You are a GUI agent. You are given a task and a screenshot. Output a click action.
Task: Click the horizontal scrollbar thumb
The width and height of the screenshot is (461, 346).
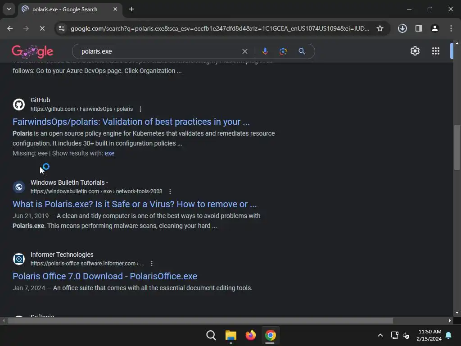[x=200, y=320]
